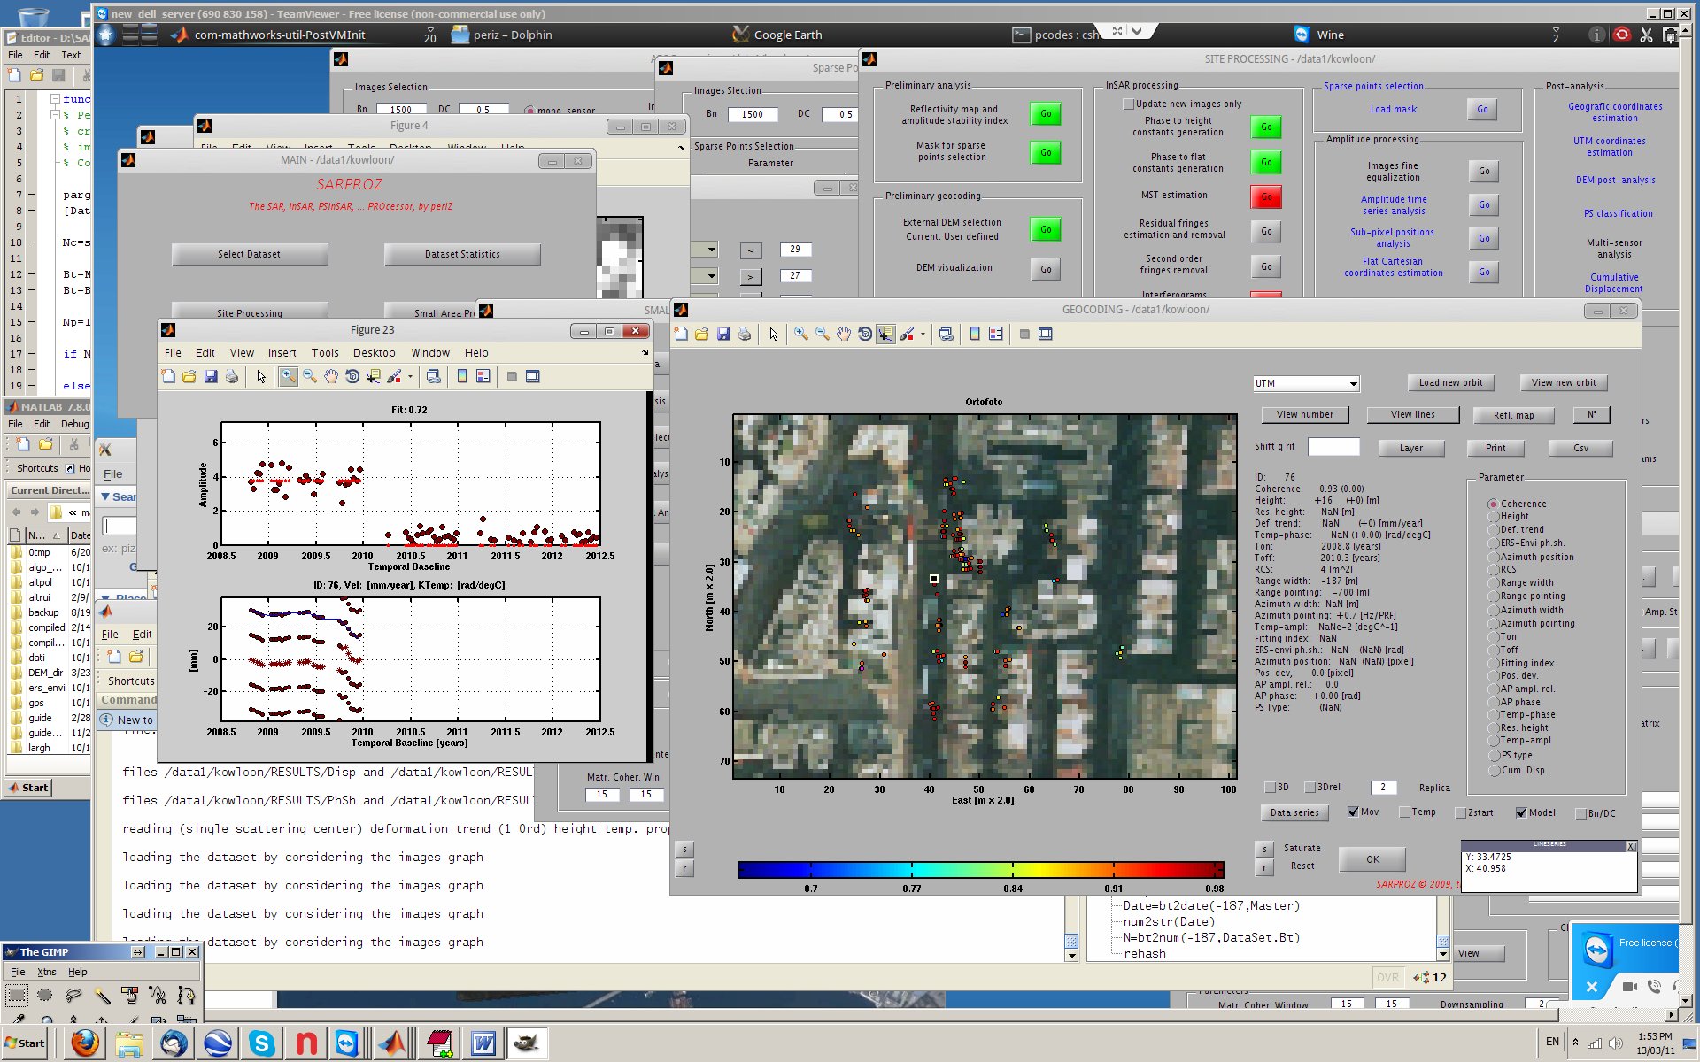Click the Zoom Out tool in GEOCODING window
This screenshot has height=1062, width=1700.
coord(823,335)
